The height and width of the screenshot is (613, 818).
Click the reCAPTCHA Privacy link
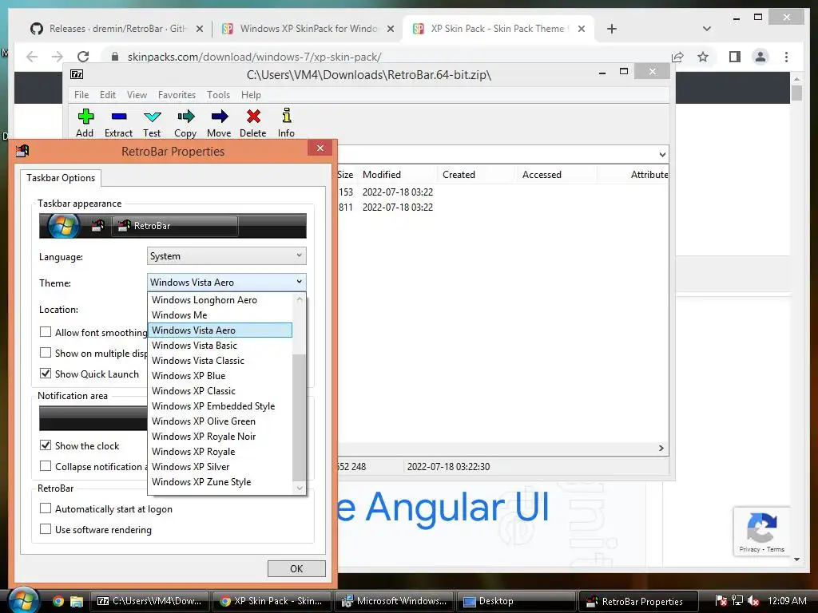749,549
